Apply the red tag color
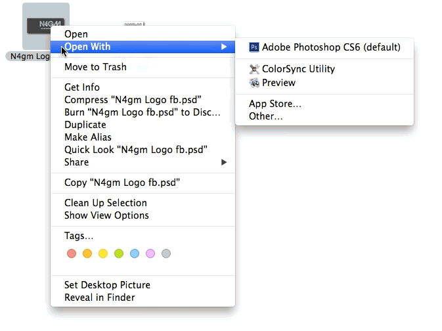The width and height of the screenshot is (442, 331). (72, 254)
